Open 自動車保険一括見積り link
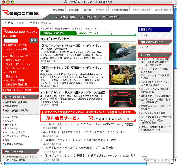 [15, 102]
